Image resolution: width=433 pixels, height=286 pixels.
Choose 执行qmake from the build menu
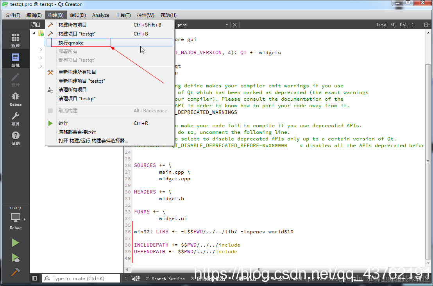click(110, 43)
